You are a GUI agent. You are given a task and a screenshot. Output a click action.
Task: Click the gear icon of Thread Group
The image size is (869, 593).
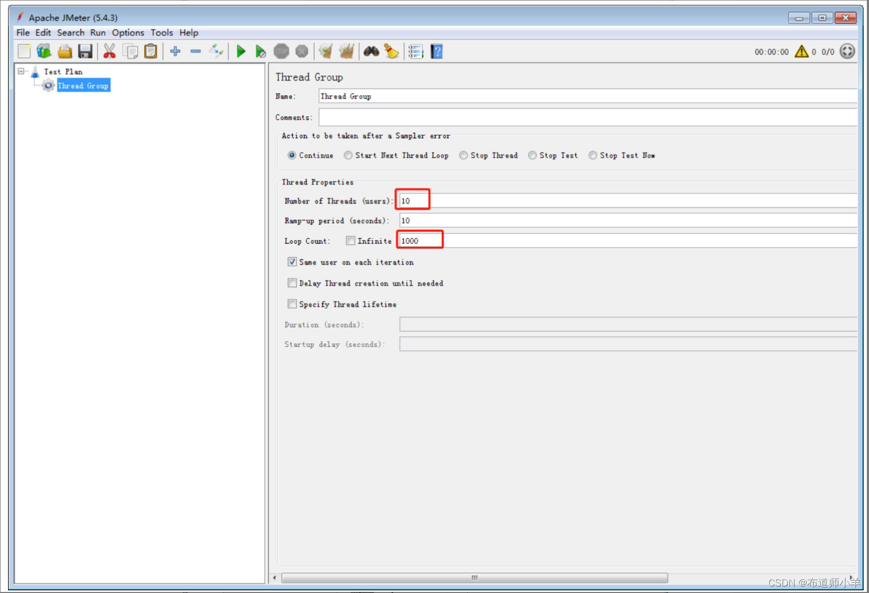coord(48,86)
